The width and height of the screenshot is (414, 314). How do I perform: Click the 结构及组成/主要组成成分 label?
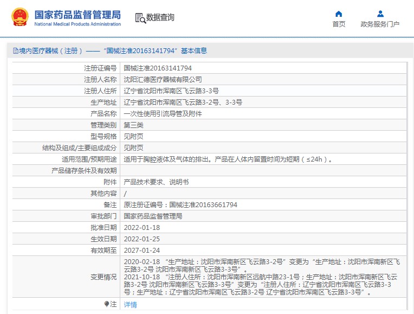pos(80,148)
